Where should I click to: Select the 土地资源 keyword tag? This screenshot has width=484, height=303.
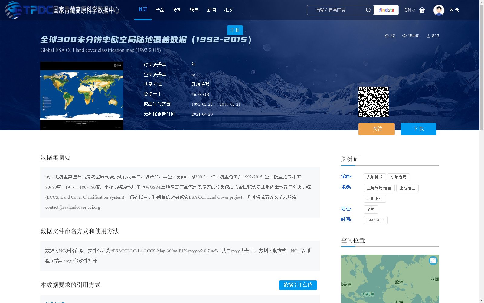pyautogui.click(x=375, y=198)
